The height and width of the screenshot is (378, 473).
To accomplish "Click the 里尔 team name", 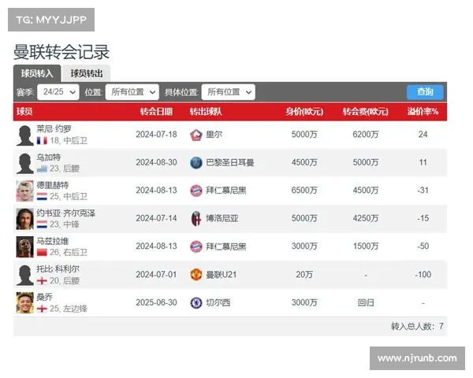I will tap(214, 135).
